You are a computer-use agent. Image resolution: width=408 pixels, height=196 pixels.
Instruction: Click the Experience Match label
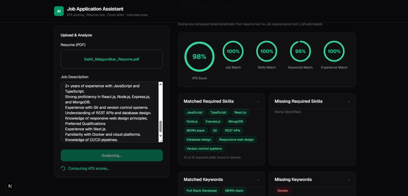[x=334, y=67]
